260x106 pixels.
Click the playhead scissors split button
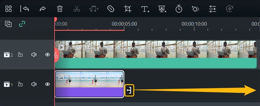tap(56, 55)
